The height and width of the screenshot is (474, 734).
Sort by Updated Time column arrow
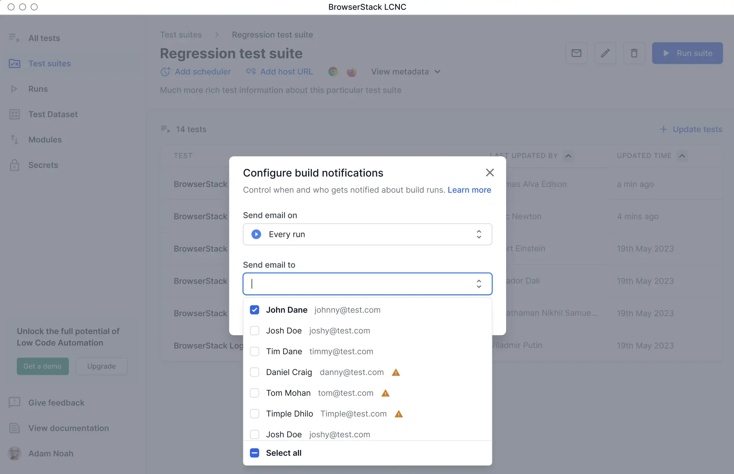(x=682, y=156)
